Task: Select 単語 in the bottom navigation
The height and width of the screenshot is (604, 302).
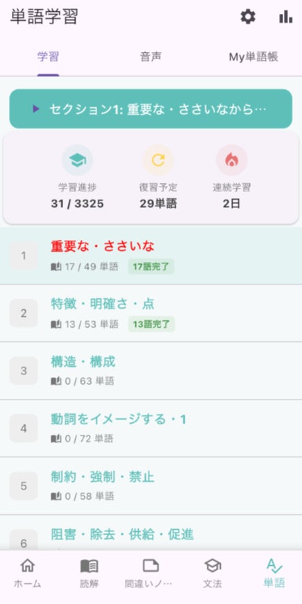Action: coord(274,573)
